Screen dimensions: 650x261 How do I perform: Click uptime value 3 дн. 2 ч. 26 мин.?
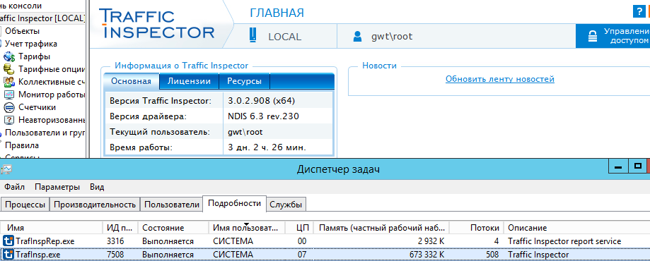(267, 147)
